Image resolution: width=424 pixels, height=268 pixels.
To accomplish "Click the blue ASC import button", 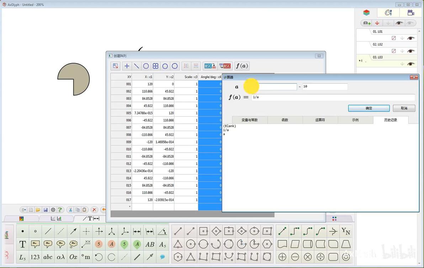I will click(210, 66).
